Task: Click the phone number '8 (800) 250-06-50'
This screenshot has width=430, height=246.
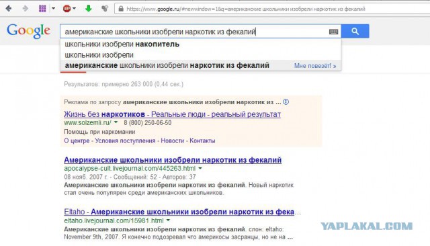Action: click(148, 122)
